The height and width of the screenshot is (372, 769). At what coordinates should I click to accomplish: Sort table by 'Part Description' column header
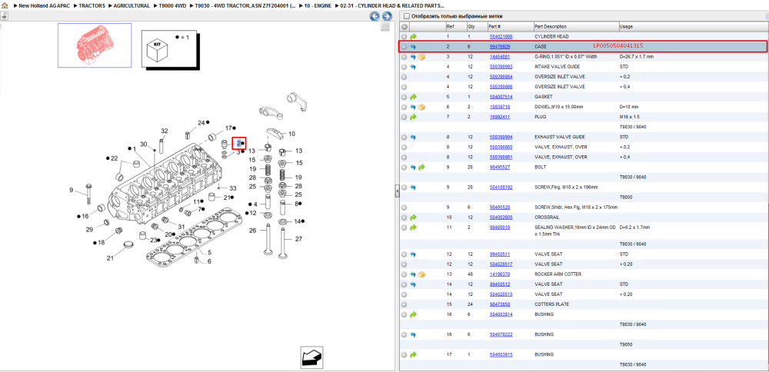[x=551, y=26]
